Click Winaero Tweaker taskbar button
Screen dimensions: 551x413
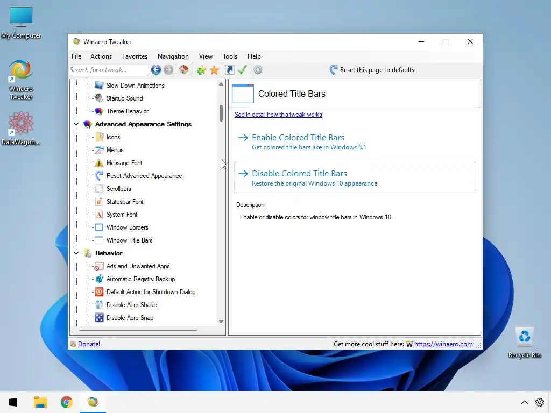click(93, 402)
